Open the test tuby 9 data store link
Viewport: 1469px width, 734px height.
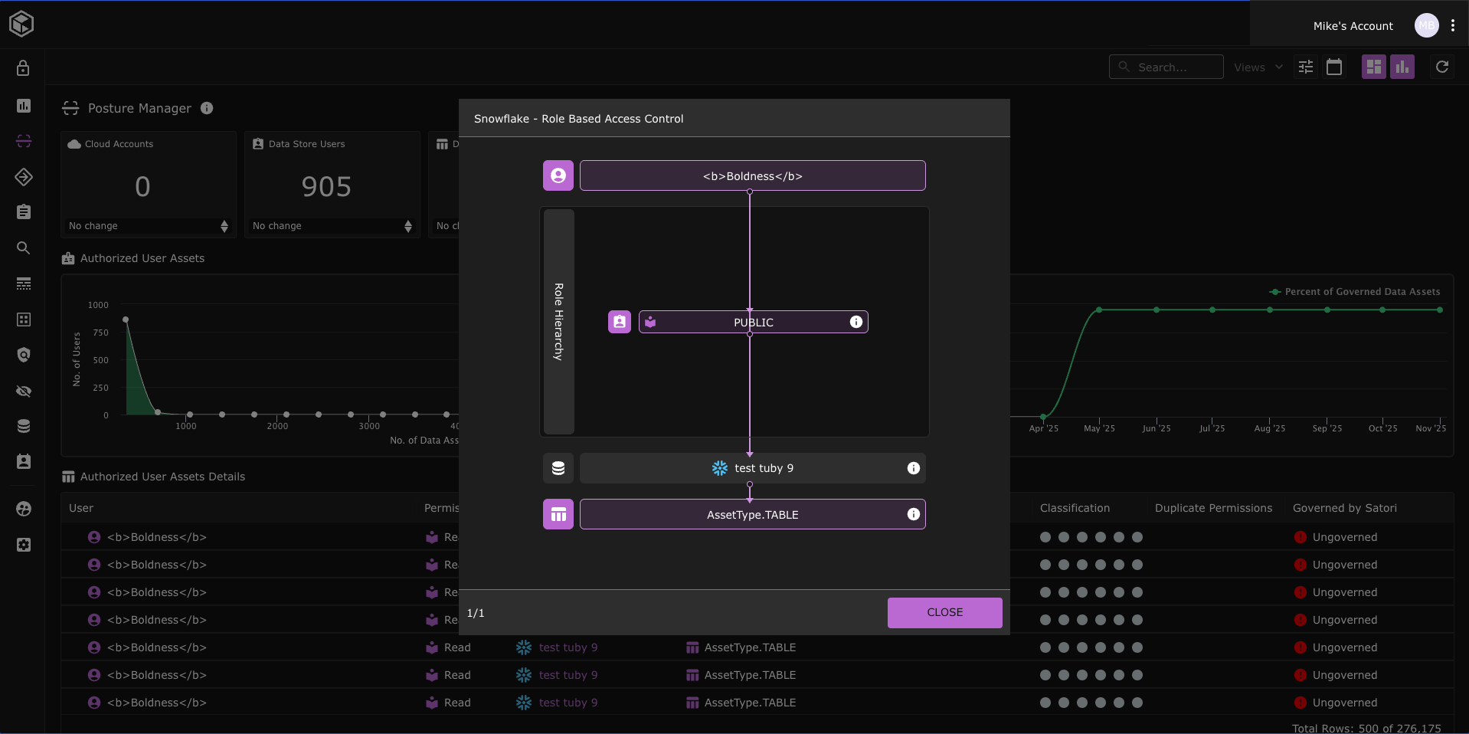coord(568,647)
